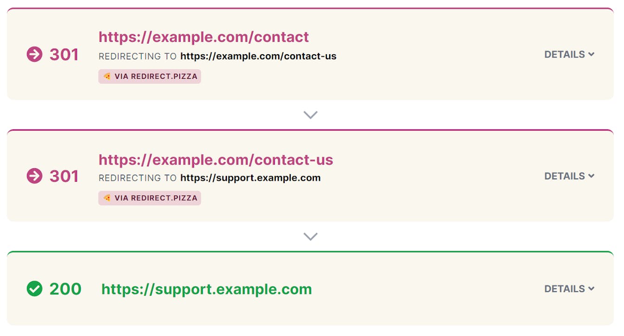Click the down chevron between first and second cards
Screen dimensions: 624x336
[310, 114]
